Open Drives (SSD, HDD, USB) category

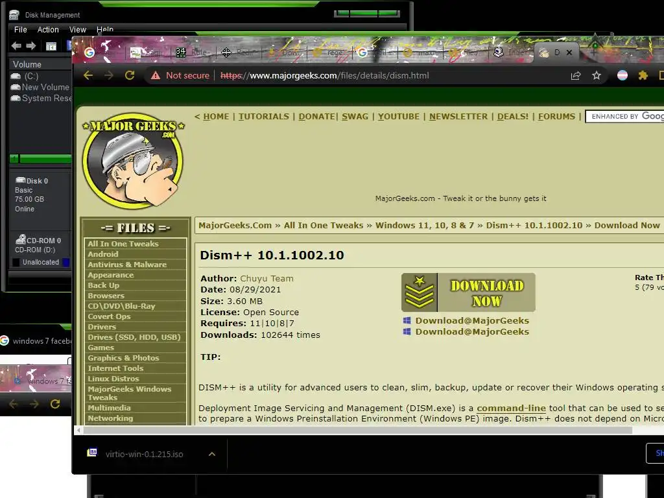pos(134,337)
